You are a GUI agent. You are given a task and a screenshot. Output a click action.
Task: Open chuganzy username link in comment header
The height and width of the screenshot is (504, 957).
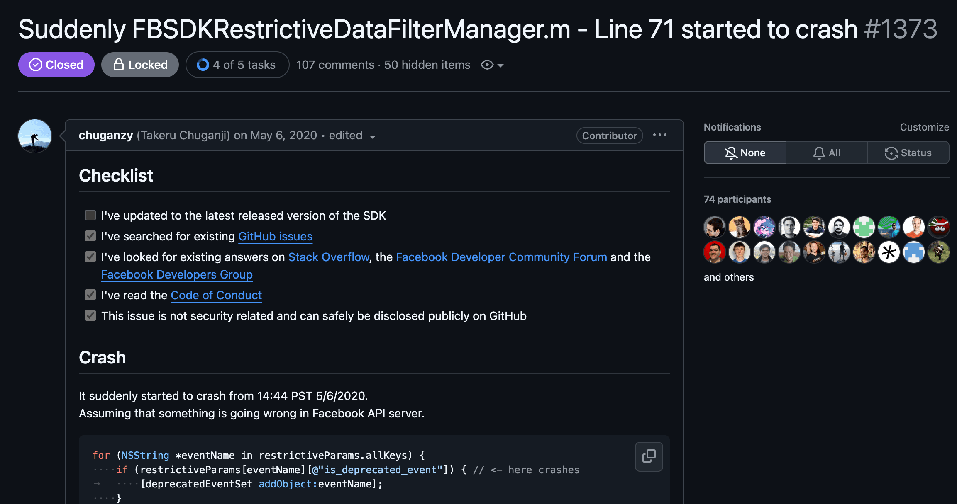pos(106,135)
